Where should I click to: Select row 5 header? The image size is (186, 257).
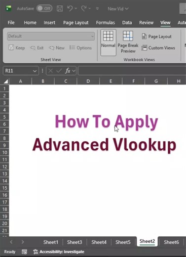pyautogui.click(x=4, y=117)
